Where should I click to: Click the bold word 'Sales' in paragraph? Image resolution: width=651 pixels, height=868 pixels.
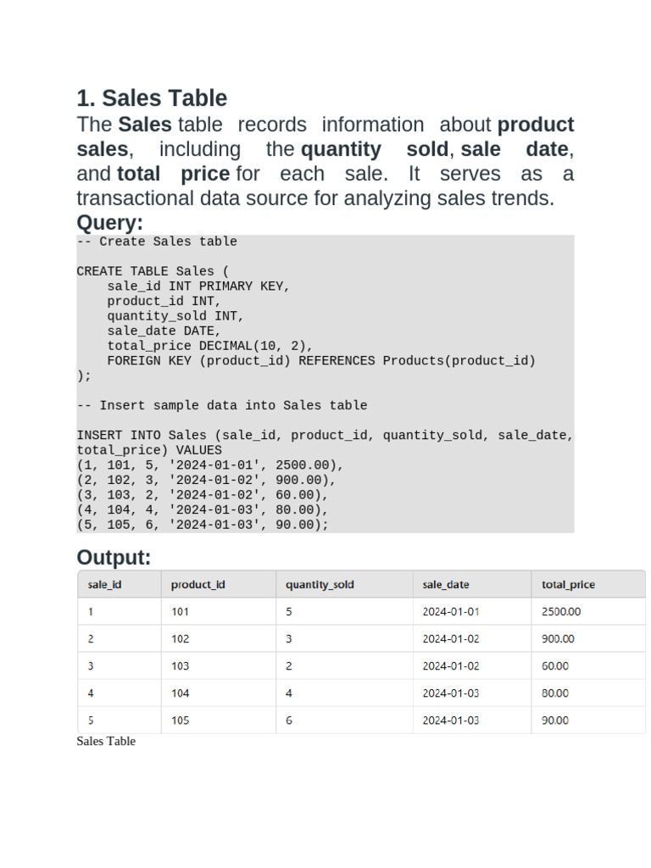pyautogui.click(x=145, y=125)
